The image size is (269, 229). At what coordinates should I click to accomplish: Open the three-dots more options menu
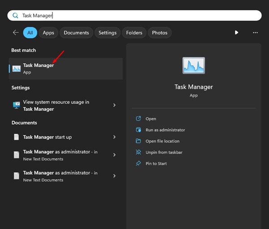pyautogui.click(x=255, y=33)
